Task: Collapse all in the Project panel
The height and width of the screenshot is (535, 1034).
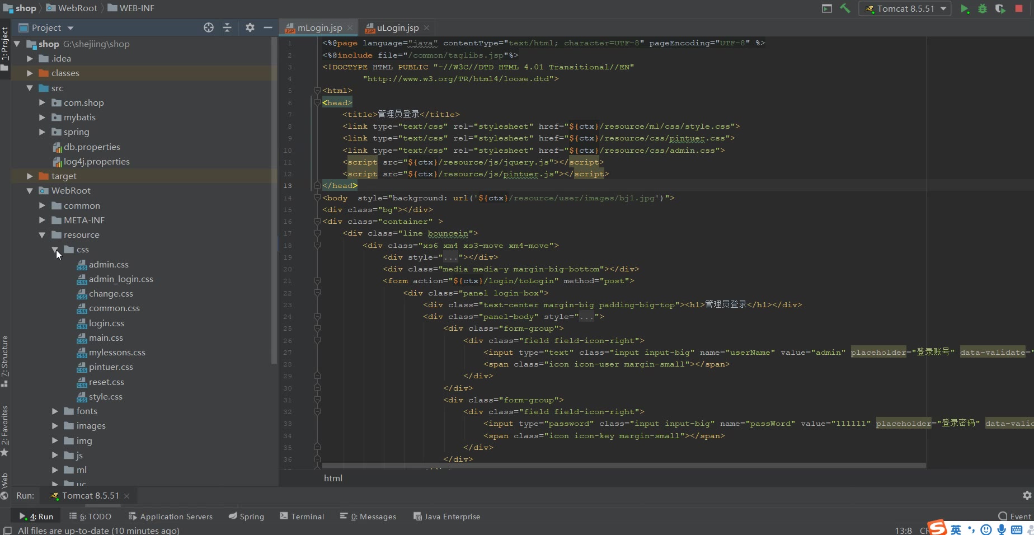Action: [227, 27]
